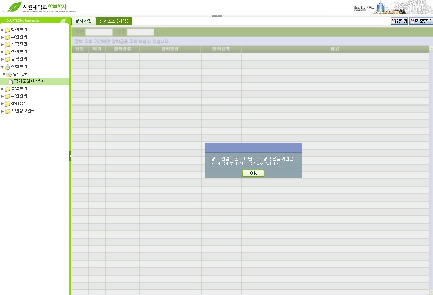Click the 수업관리 folder icon
This screenshot has height=295, width=433.
(7, 37)
